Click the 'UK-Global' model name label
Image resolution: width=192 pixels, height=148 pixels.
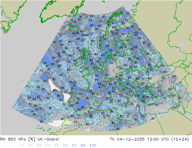point(48,139)
